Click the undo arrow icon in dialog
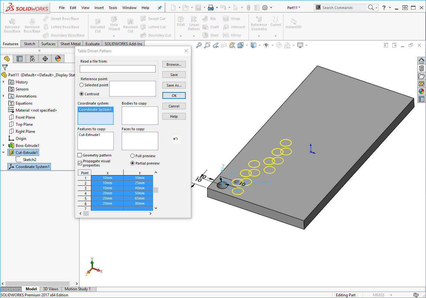The width and height of the screenshot is (426, 298). pyautogui.click(x=176, y=139)
